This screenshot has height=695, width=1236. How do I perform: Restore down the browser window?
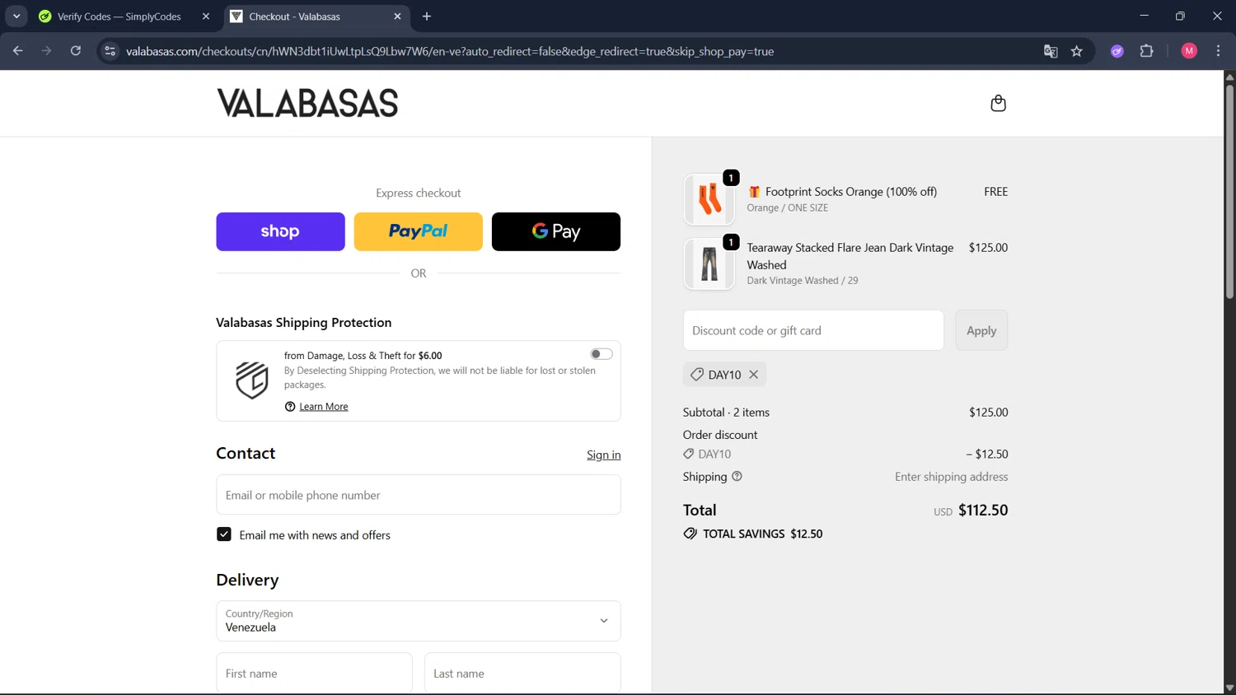click(x=1180, y=16)
